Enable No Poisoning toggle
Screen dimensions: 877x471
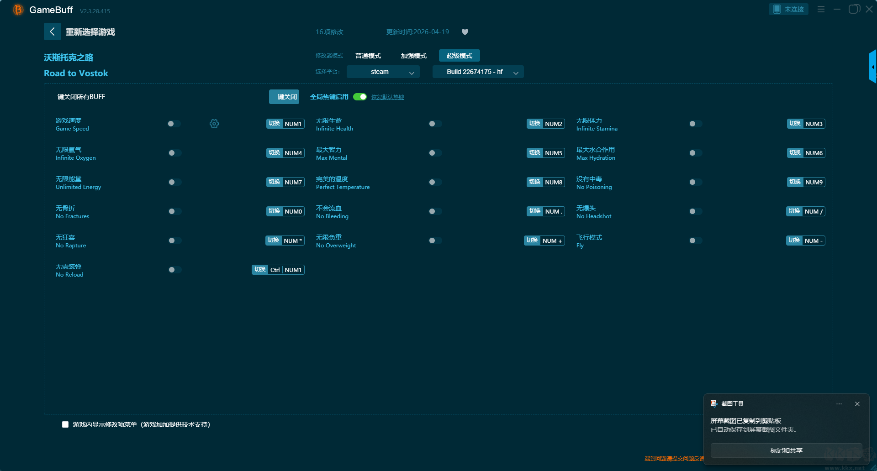point(696,182)
